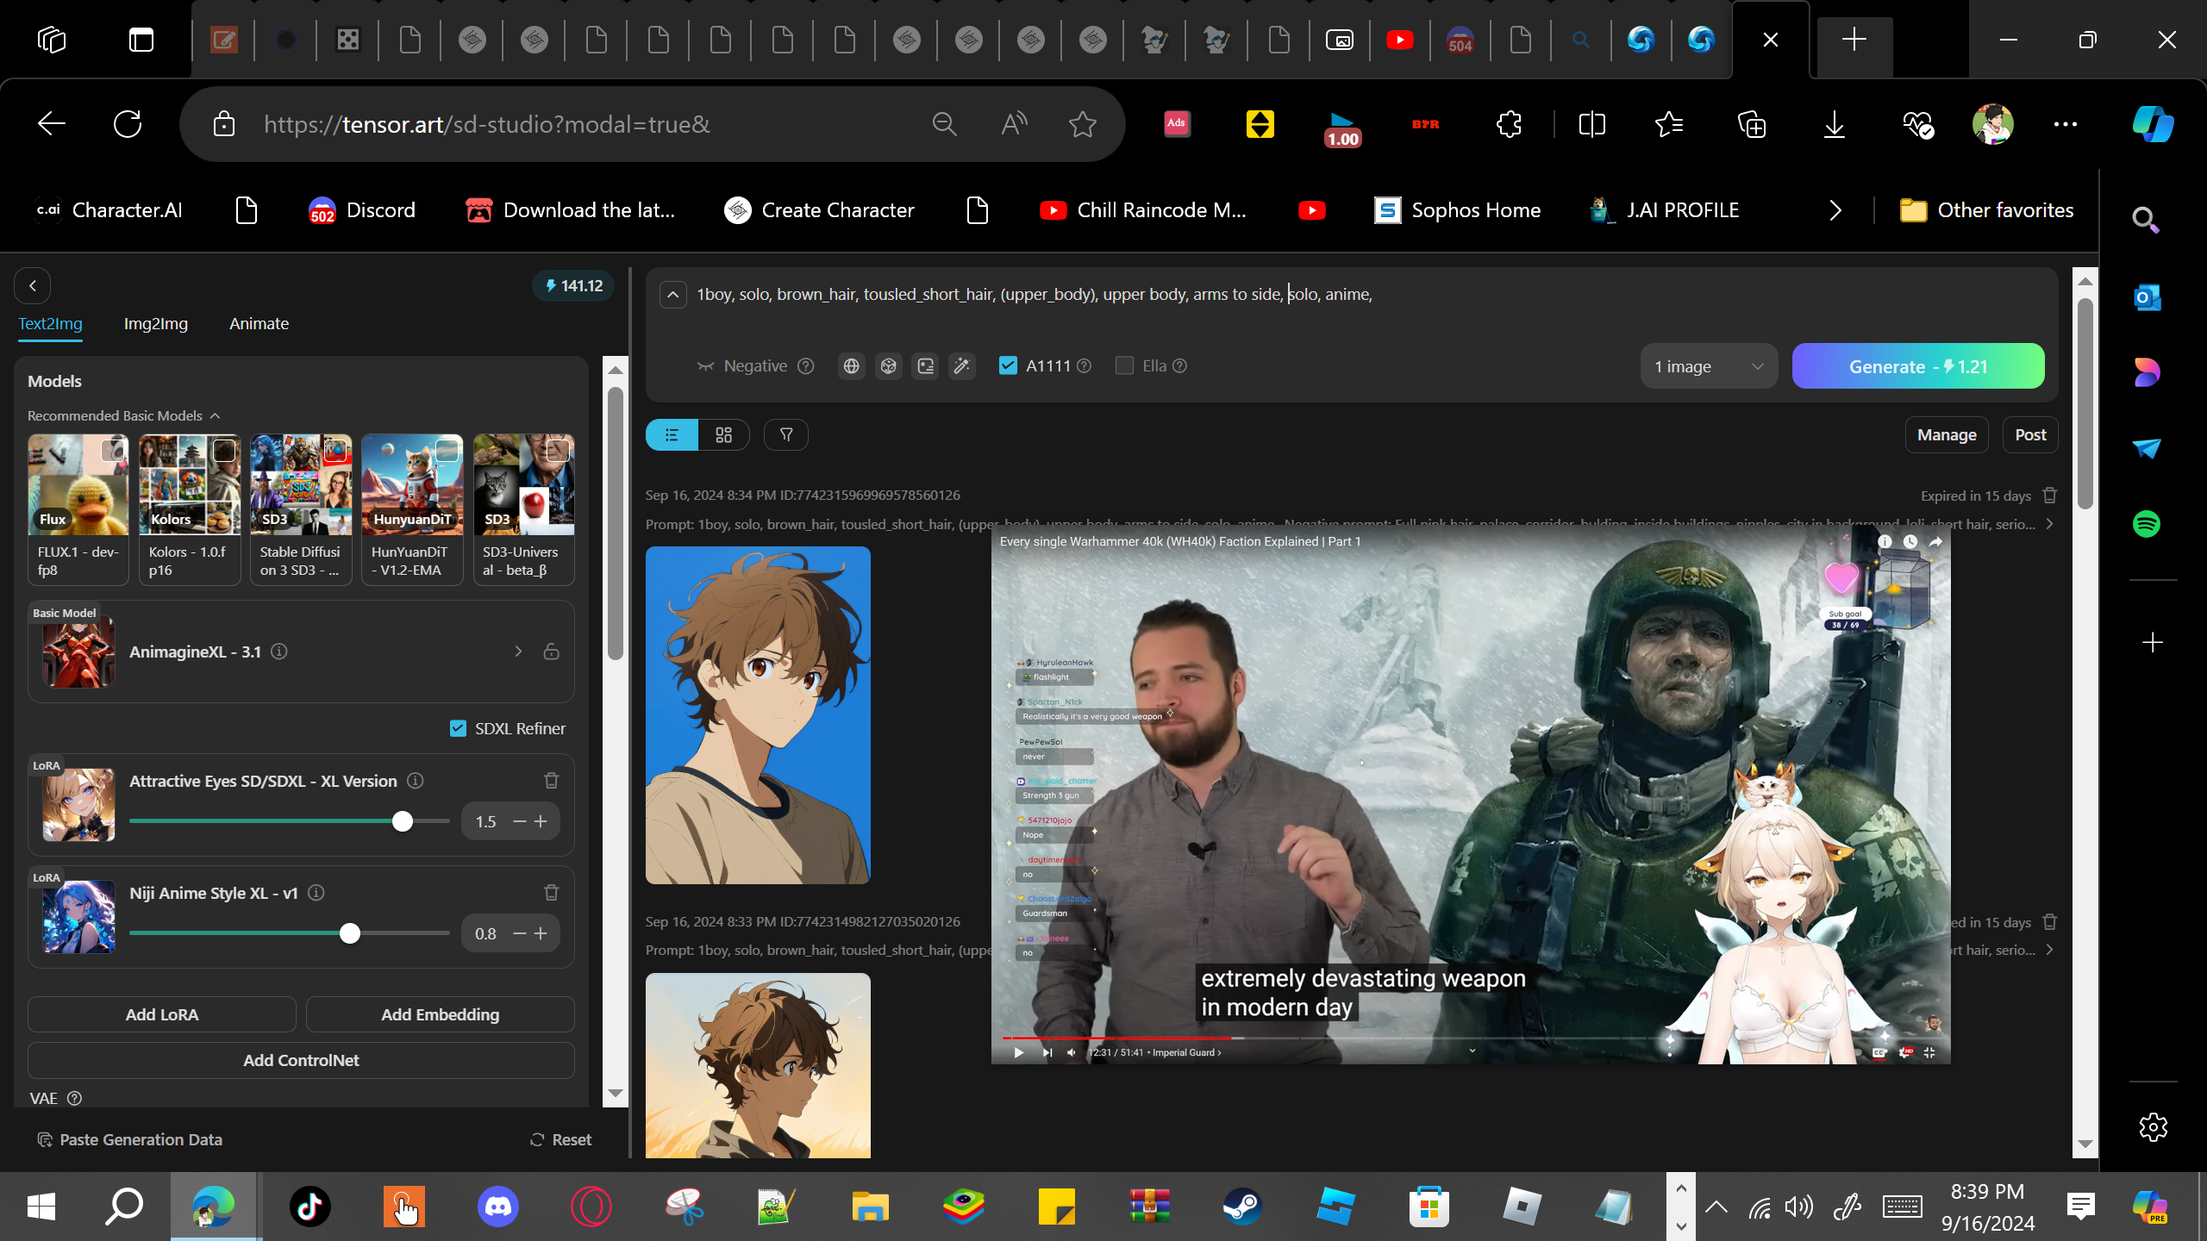Viewport: 2207px width, 1241px height.
Task: Expand full prompt of 8:34 PM generation
Action: 2050,524
